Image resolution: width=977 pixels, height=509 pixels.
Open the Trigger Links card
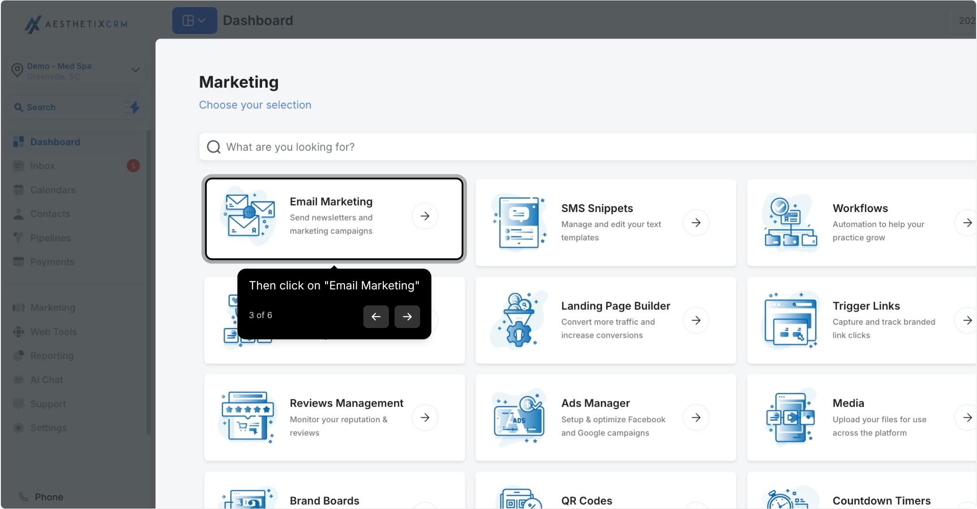[861, 320]
